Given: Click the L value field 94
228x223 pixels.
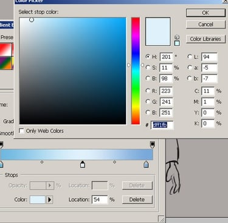Looking at the screenshot, I should [209, 57].
